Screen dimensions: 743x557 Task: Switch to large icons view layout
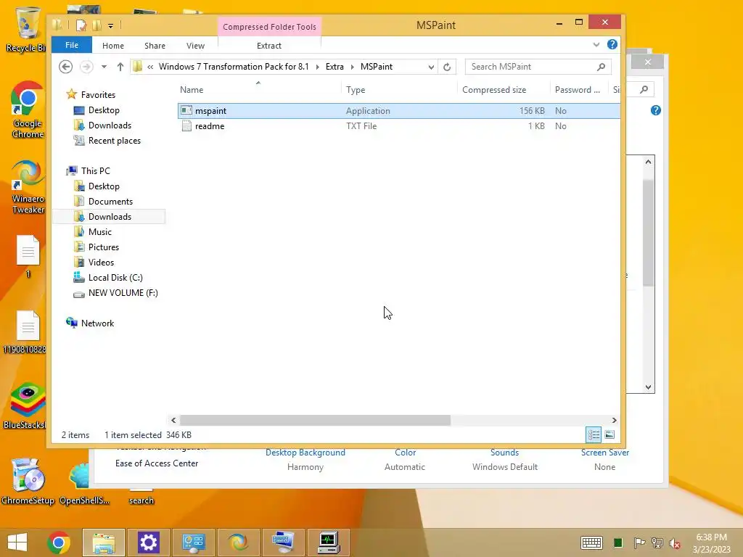[609, 434]
